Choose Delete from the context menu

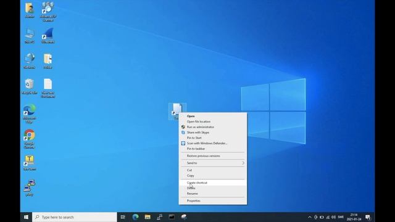(213, 188)
